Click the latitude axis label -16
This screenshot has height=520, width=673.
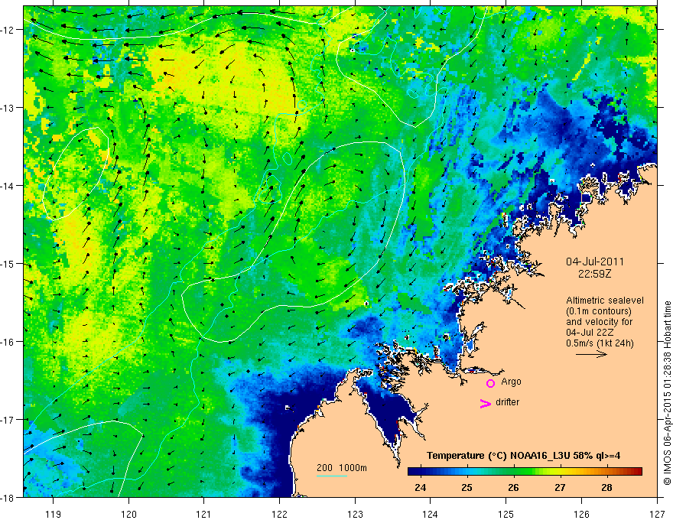pyautogui.click(x=8, y=342)
